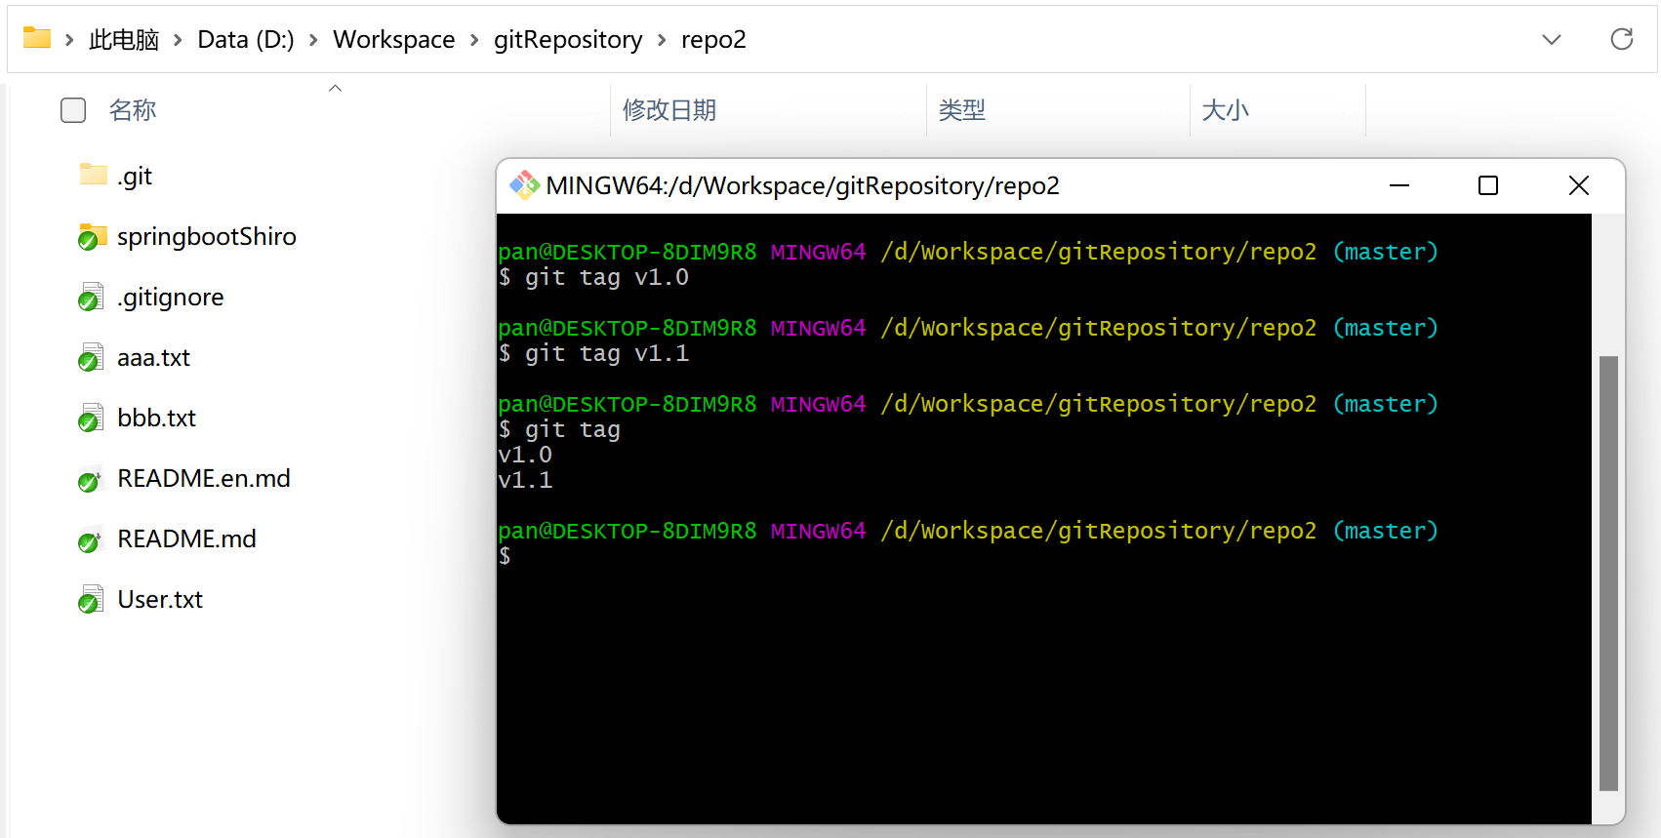Viewport: 1661px width, 838px height.
Task: Sort files by 修改日期 column header
Action: pyautogui.click(x=669, y=110)
